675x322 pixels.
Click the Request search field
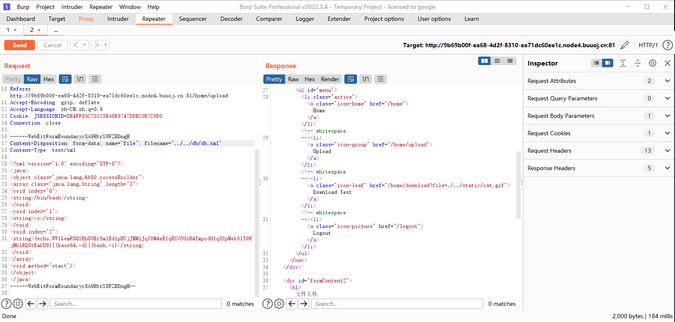(x=136, y=304)
